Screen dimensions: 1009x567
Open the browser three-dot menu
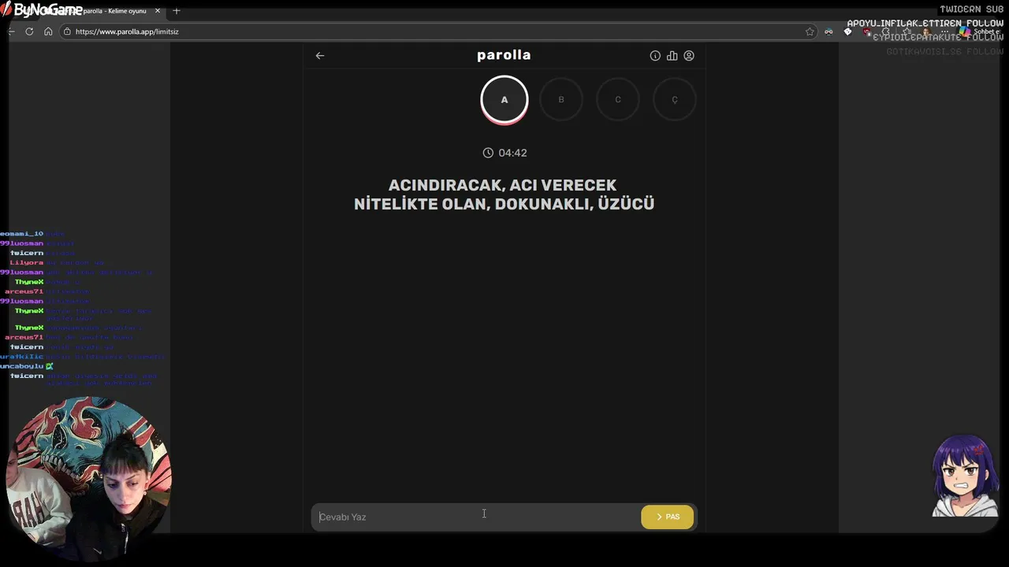coord(944,31)
